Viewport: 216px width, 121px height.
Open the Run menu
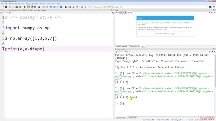click(x=23, y=4)
